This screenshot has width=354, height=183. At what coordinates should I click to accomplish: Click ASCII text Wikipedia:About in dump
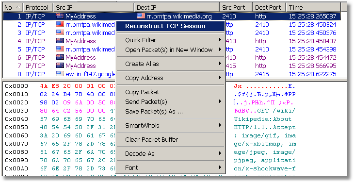point(263,119)
